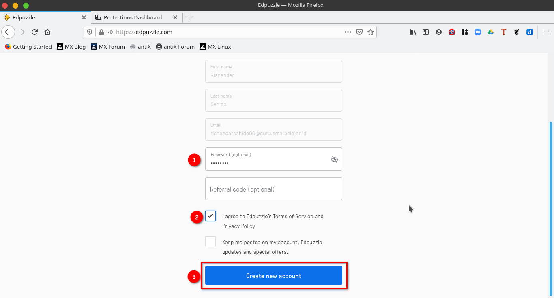Go to the Firefox Home page
Image resolution: width=554 pixels, height=298 pixels.
pos(47,32)
